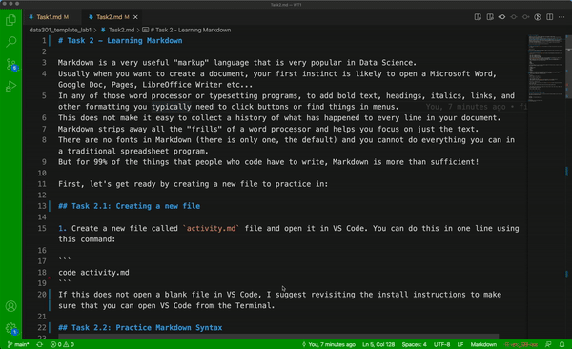The height and width of the screenshot is (349, 572).
Task: Switch to the Task1.md tab
Action: tap(49, 17)
